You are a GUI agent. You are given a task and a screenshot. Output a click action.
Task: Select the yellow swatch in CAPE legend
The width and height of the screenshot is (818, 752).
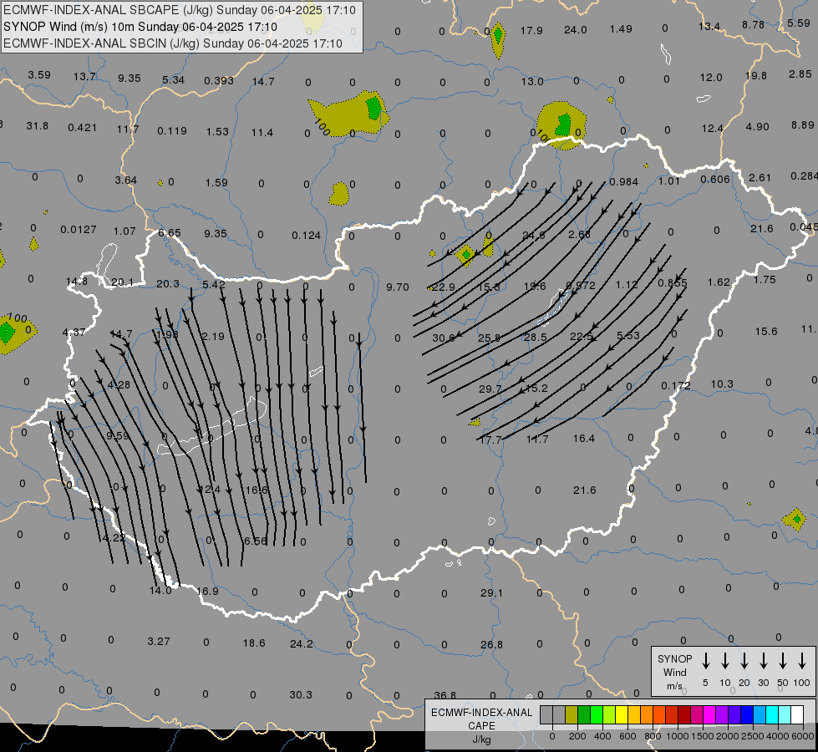[x=622, y=715]
